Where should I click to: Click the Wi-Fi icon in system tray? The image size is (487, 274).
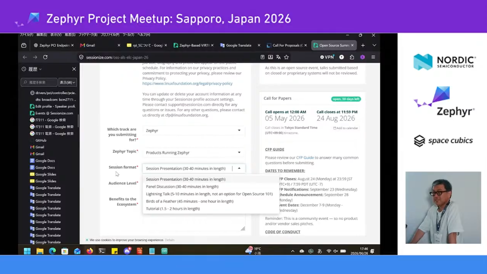pyautogui.click(x=329, y=251)
